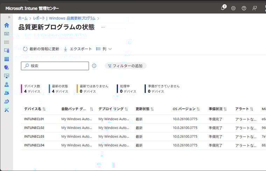Click 最新ではありません 0 デバイス tile
The height and width of the screenshot is (171, 266).
[x=92, y=88]
